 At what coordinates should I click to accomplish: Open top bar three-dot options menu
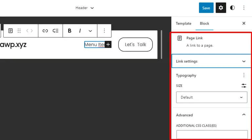[x=244, y=8]
